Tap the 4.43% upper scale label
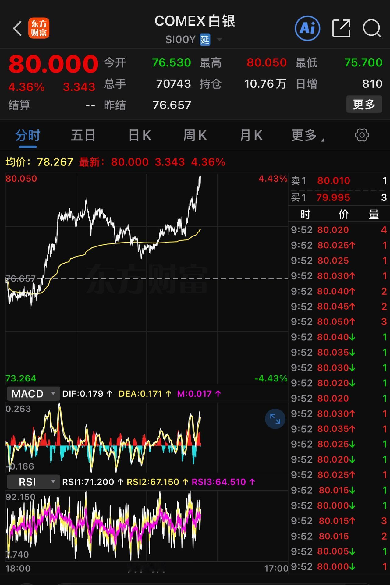Image resolution: width=390 pixels, height=585 pixels. (x=273, y=179)
